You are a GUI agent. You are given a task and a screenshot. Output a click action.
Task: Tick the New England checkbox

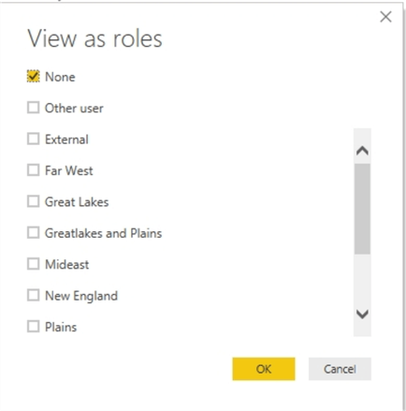point(33,295)
